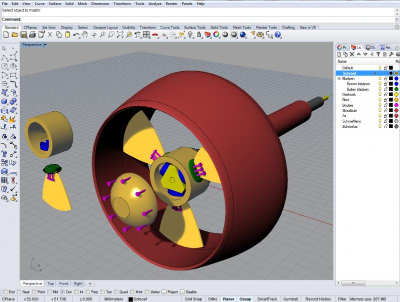Click the Print icon
The image size is (400, 302).
click(x=32, y=35)
